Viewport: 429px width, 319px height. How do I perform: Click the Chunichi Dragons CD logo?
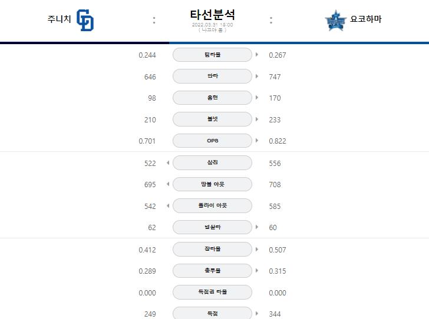tap(85, 20)
